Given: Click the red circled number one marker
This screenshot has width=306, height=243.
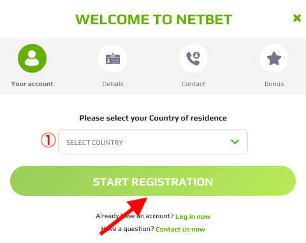Looking at the screenshot, I should 48,140.
